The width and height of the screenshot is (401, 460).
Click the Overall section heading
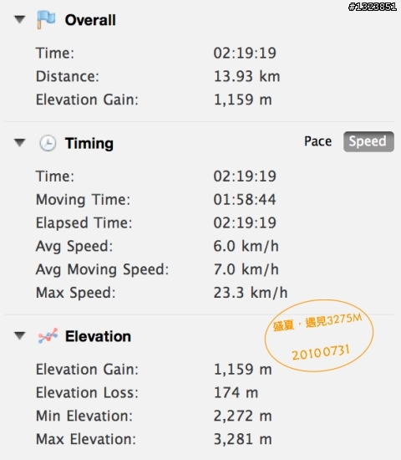(x=90, y=20)
